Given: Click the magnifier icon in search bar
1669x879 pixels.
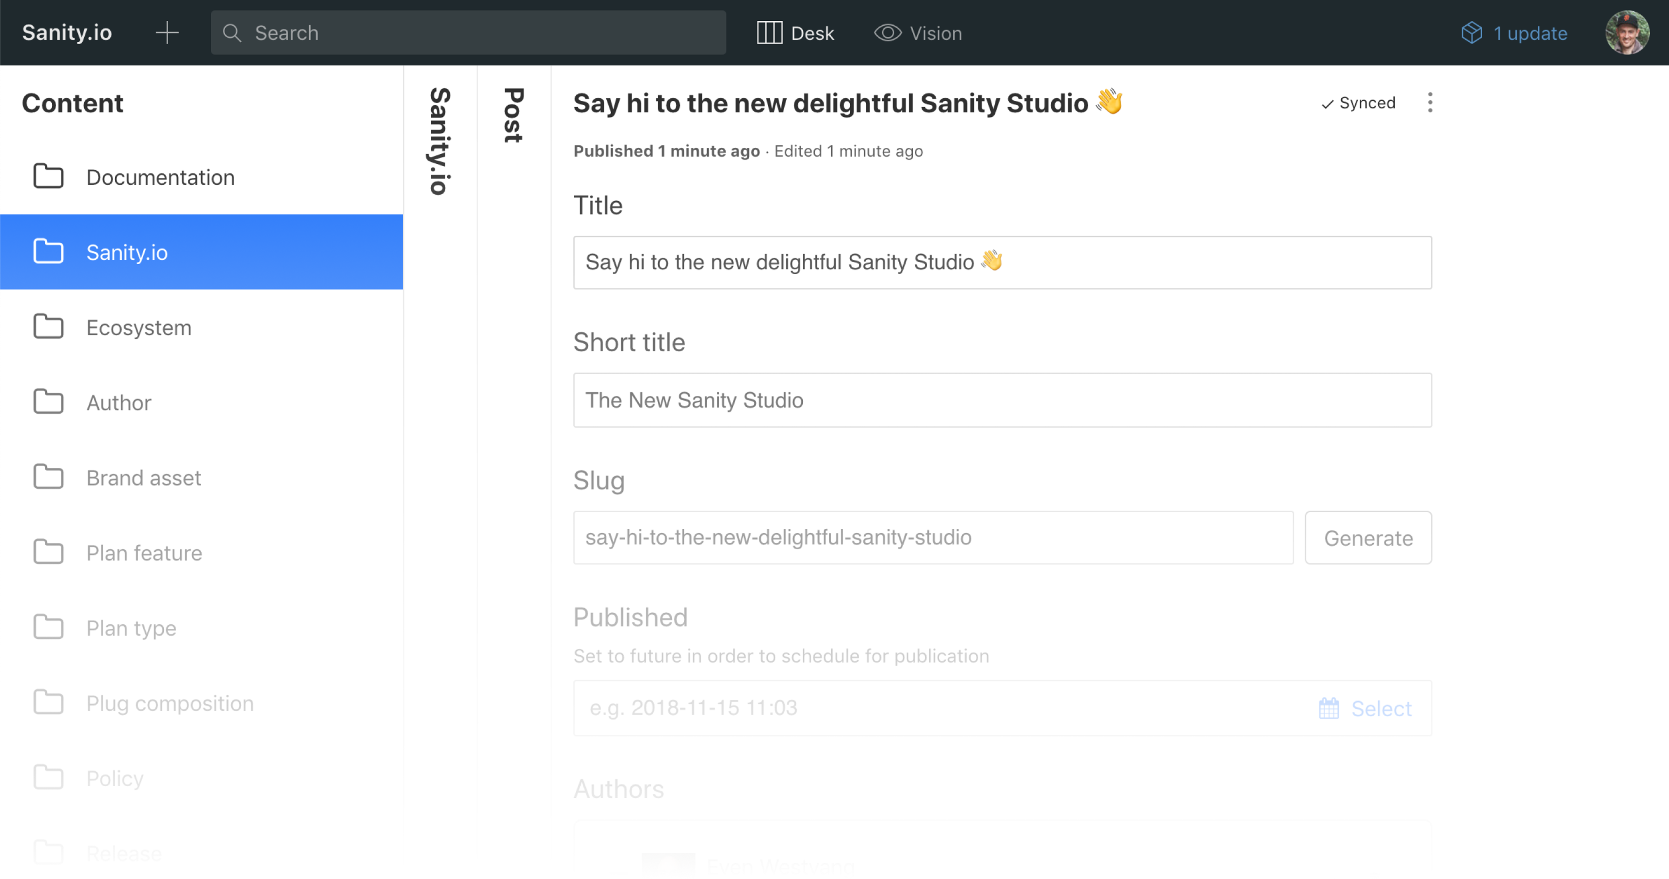Looking at the screenshot, I should click(x=232, y=33).
